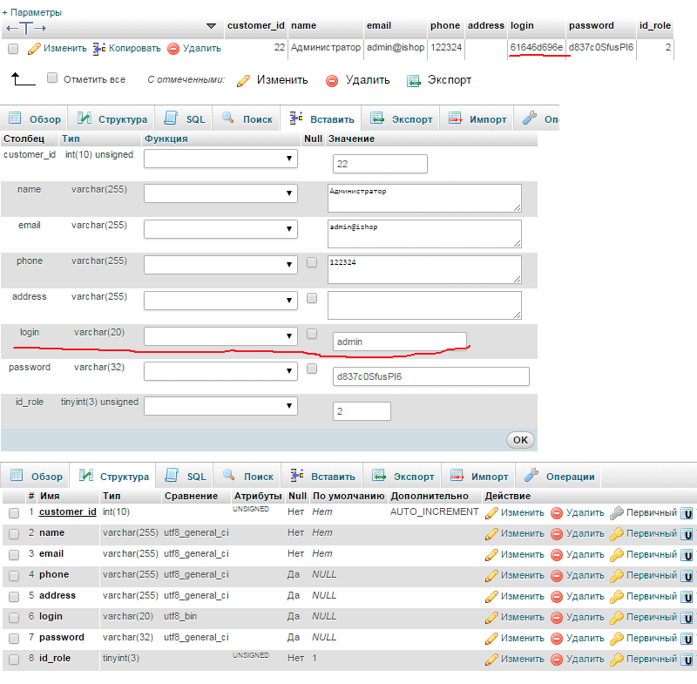Open the Поиск tab in the structure tab bar
Image resolution: width=697 pixels, height=684 pixels.
click(x=247, y=476)
